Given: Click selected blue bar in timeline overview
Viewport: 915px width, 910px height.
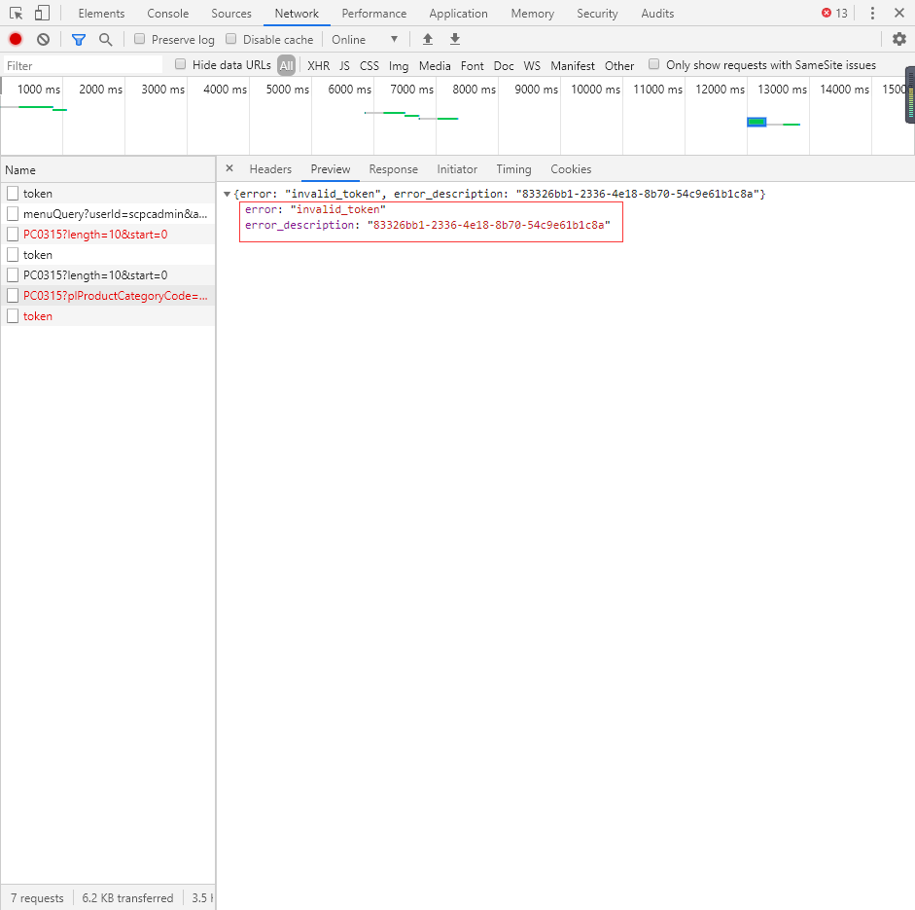Looking at the screenshot, I should (x=757, y=122).
